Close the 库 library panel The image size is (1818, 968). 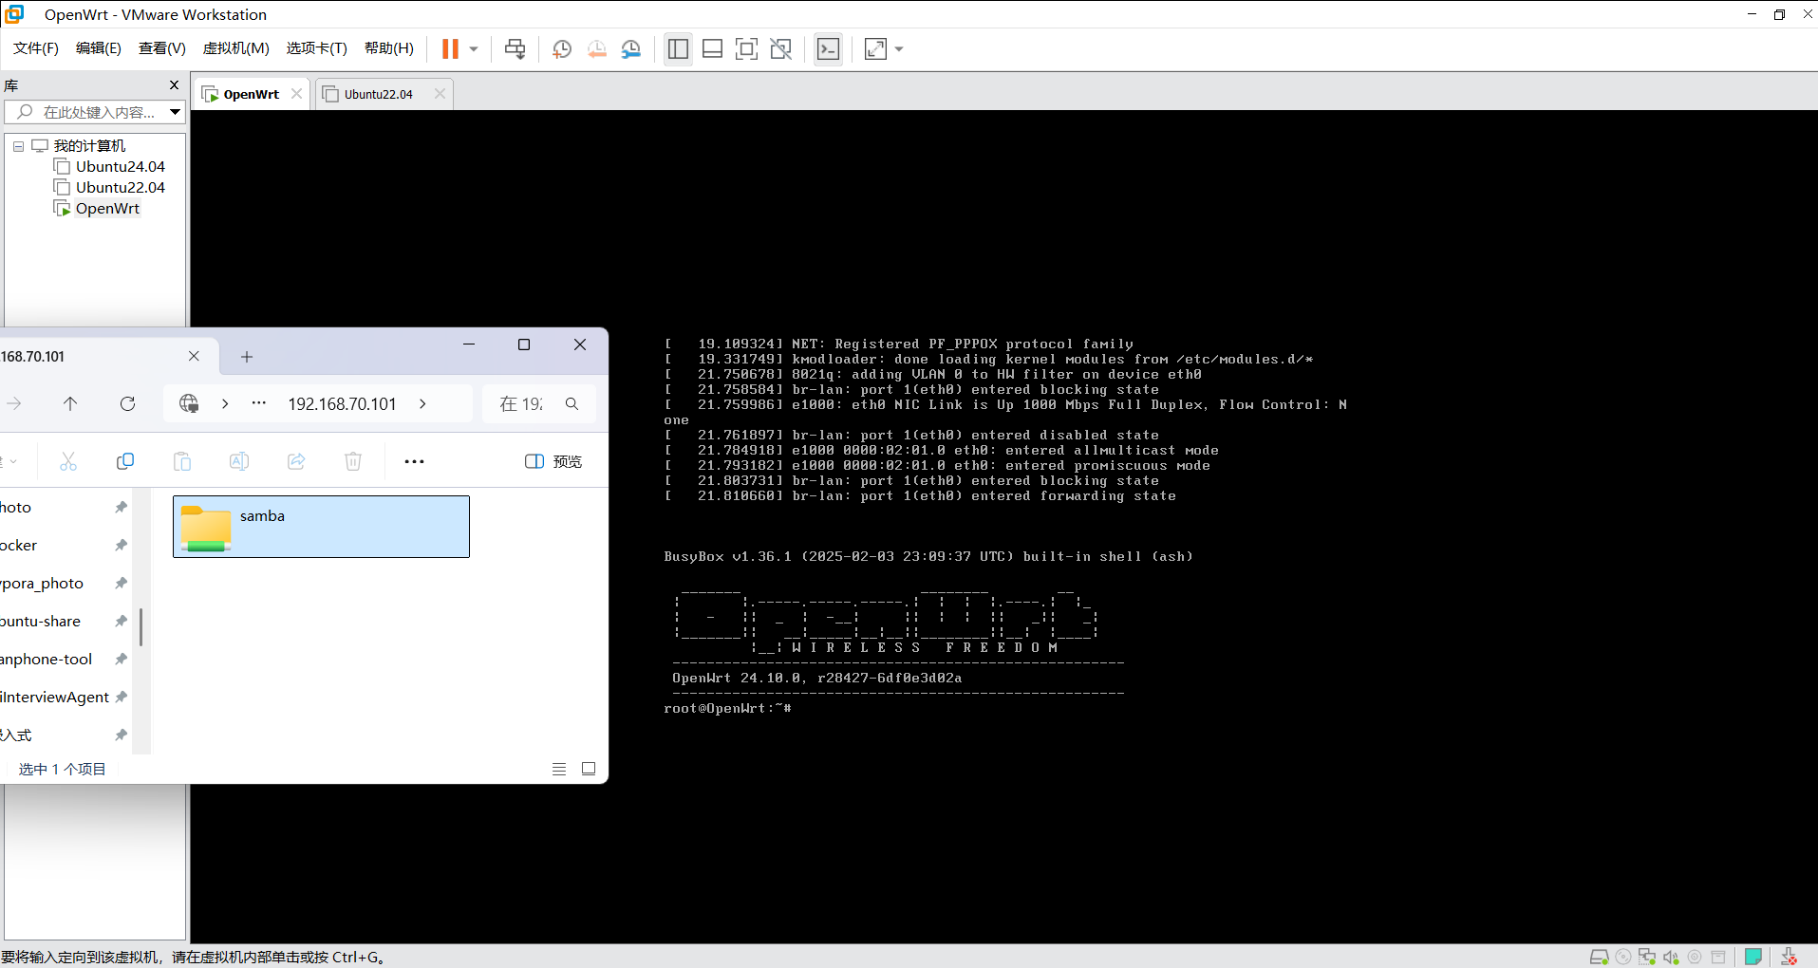174,85
